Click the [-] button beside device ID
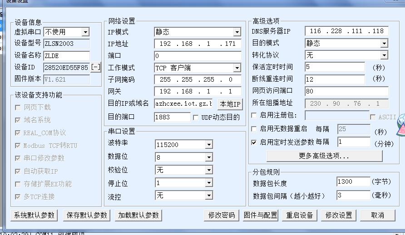Viewport: 405px width, 235px height. click(96, 67)
